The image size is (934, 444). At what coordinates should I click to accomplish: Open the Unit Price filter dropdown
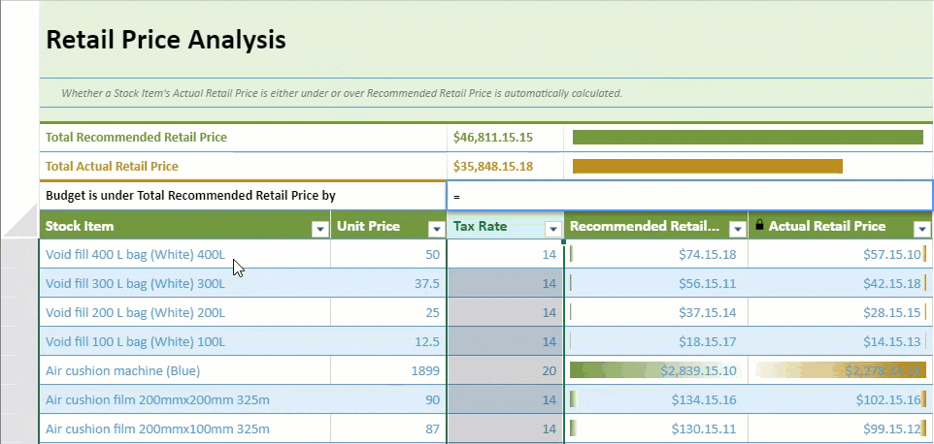point(434,229)
